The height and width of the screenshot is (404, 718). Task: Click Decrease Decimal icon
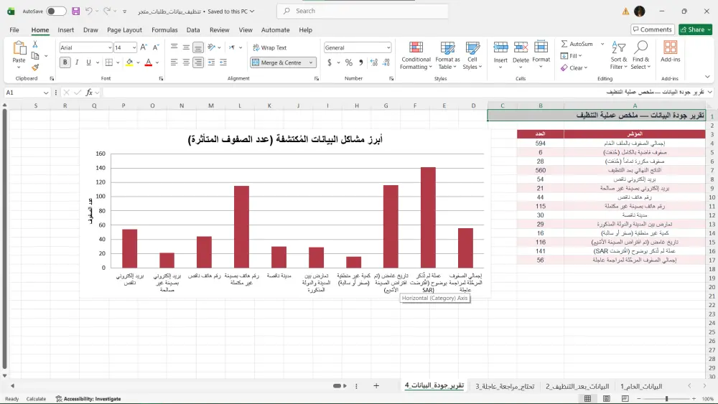(386, 62)
